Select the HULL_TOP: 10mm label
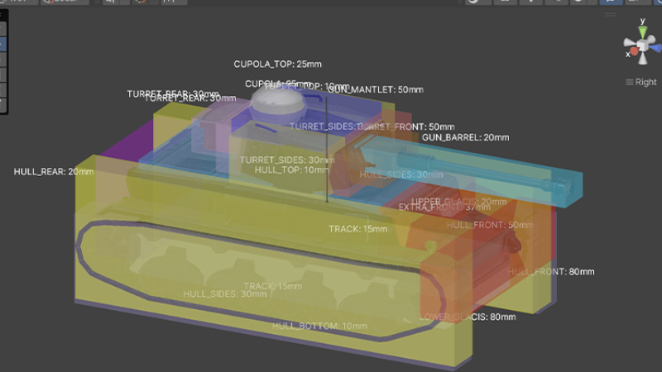Screen dimensions: 662x372 point(291,170)
